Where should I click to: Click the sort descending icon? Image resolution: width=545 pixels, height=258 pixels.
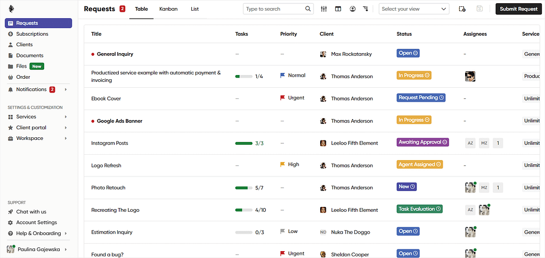click(x=365, y=9)
